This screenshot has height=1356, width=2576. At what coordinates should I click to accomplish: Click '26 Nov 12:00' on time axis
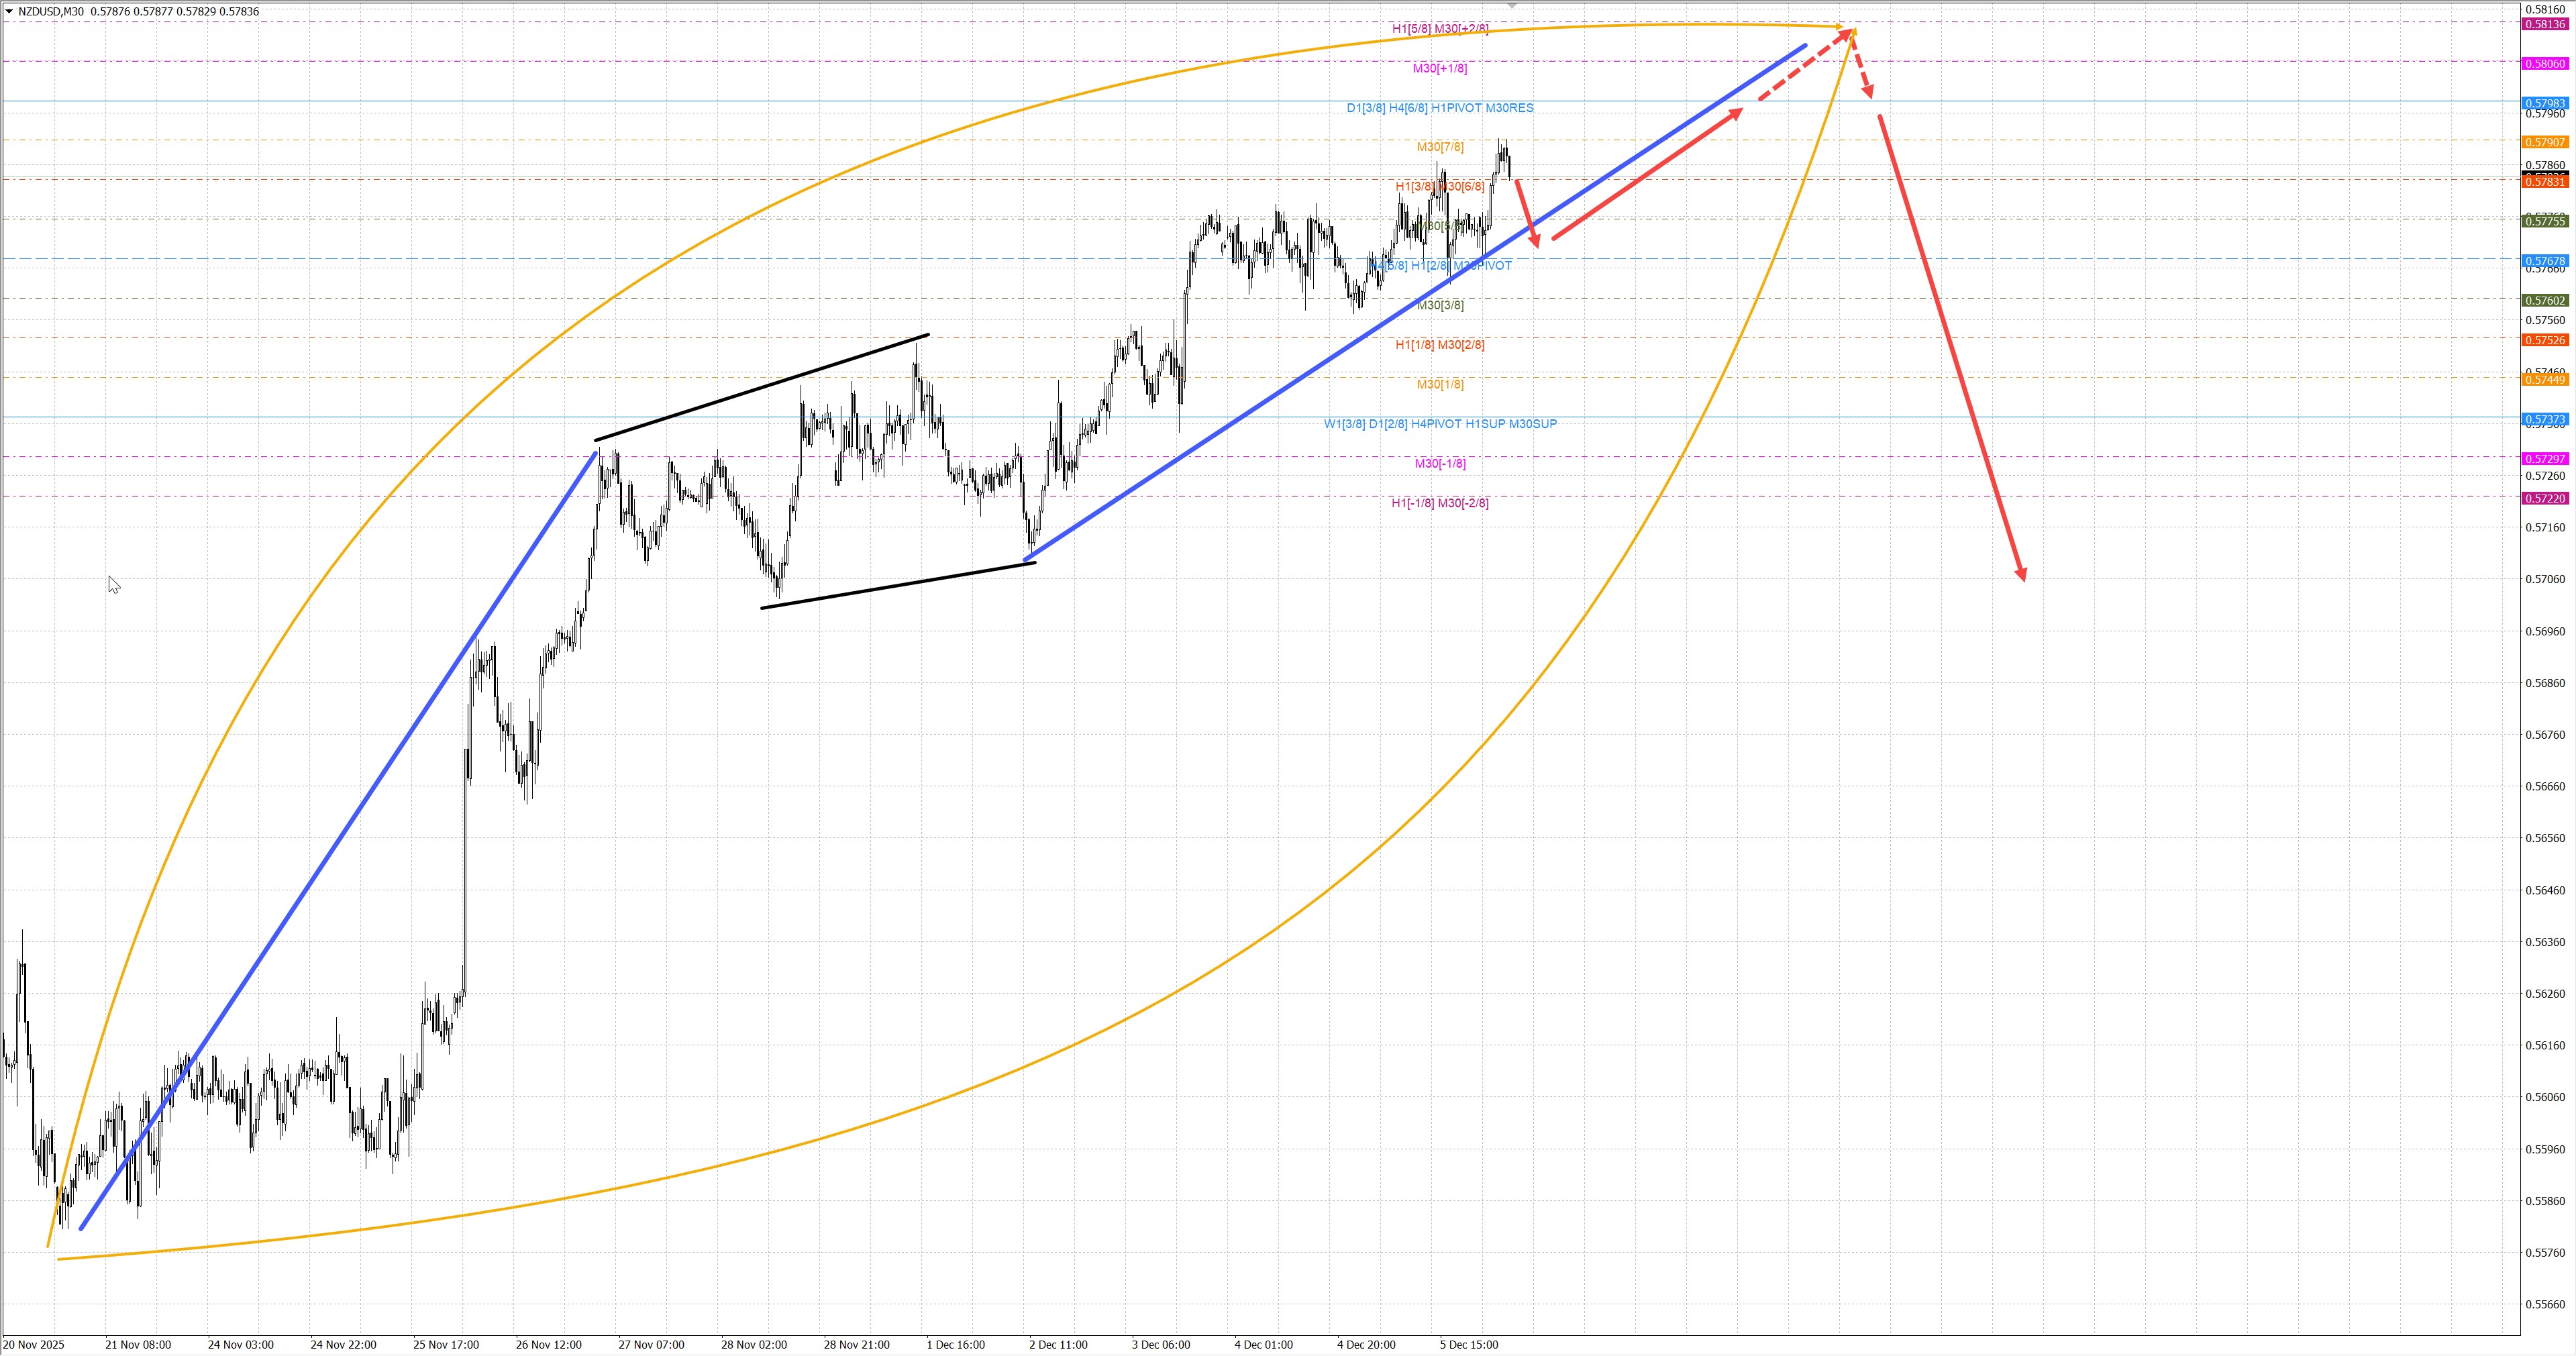coord(548,1345)
